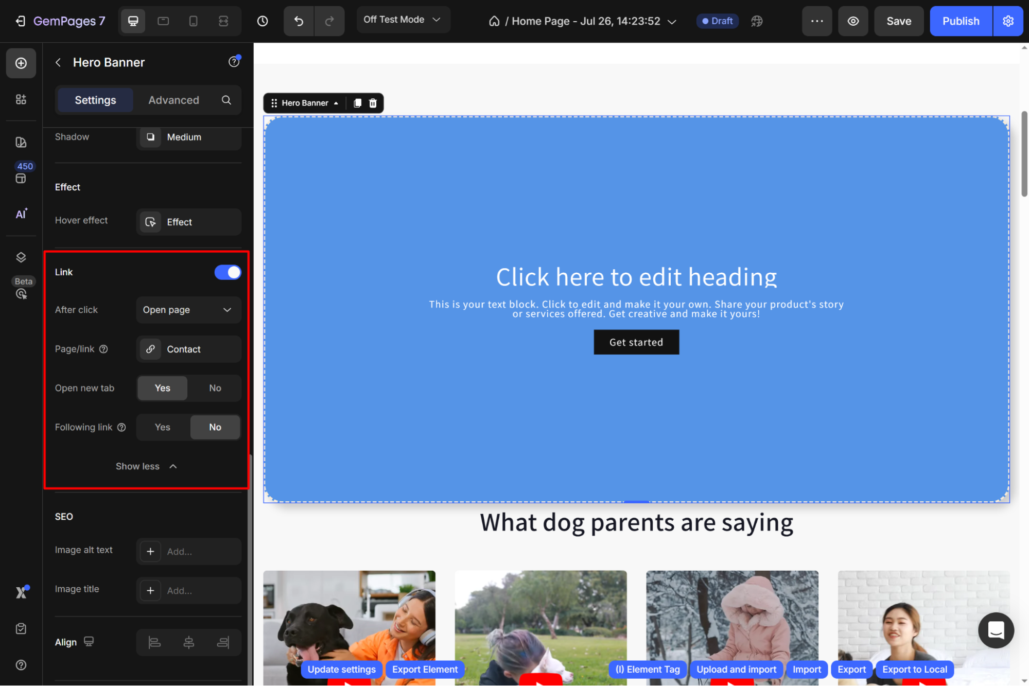Expand the Off Test Mode dropdown

tap(403, 20)
